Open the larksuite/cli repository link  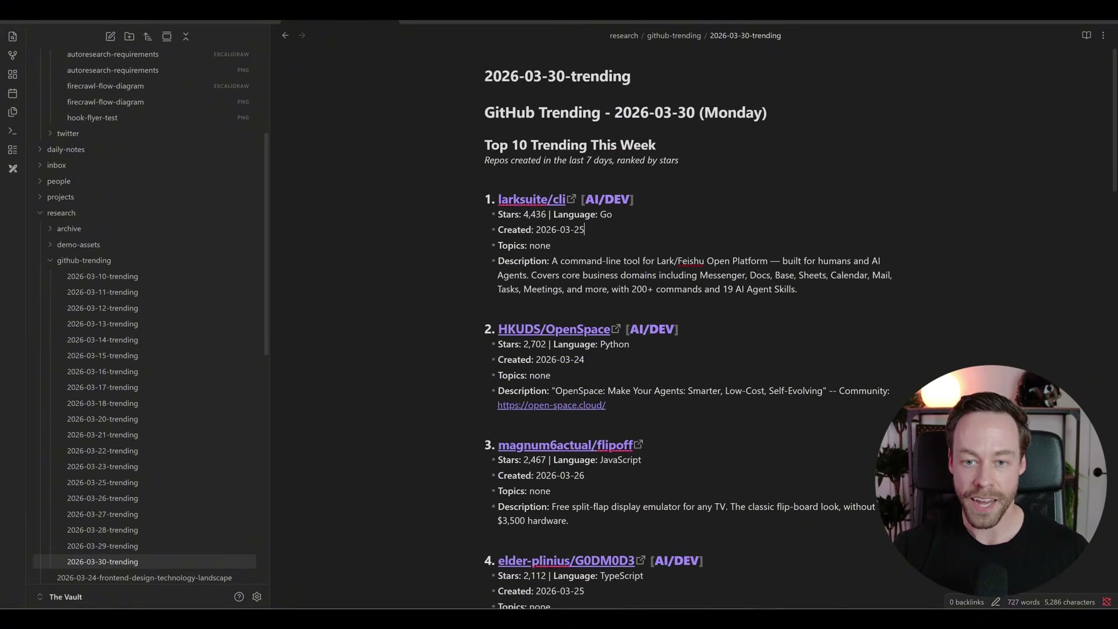(x=532, y=199)
